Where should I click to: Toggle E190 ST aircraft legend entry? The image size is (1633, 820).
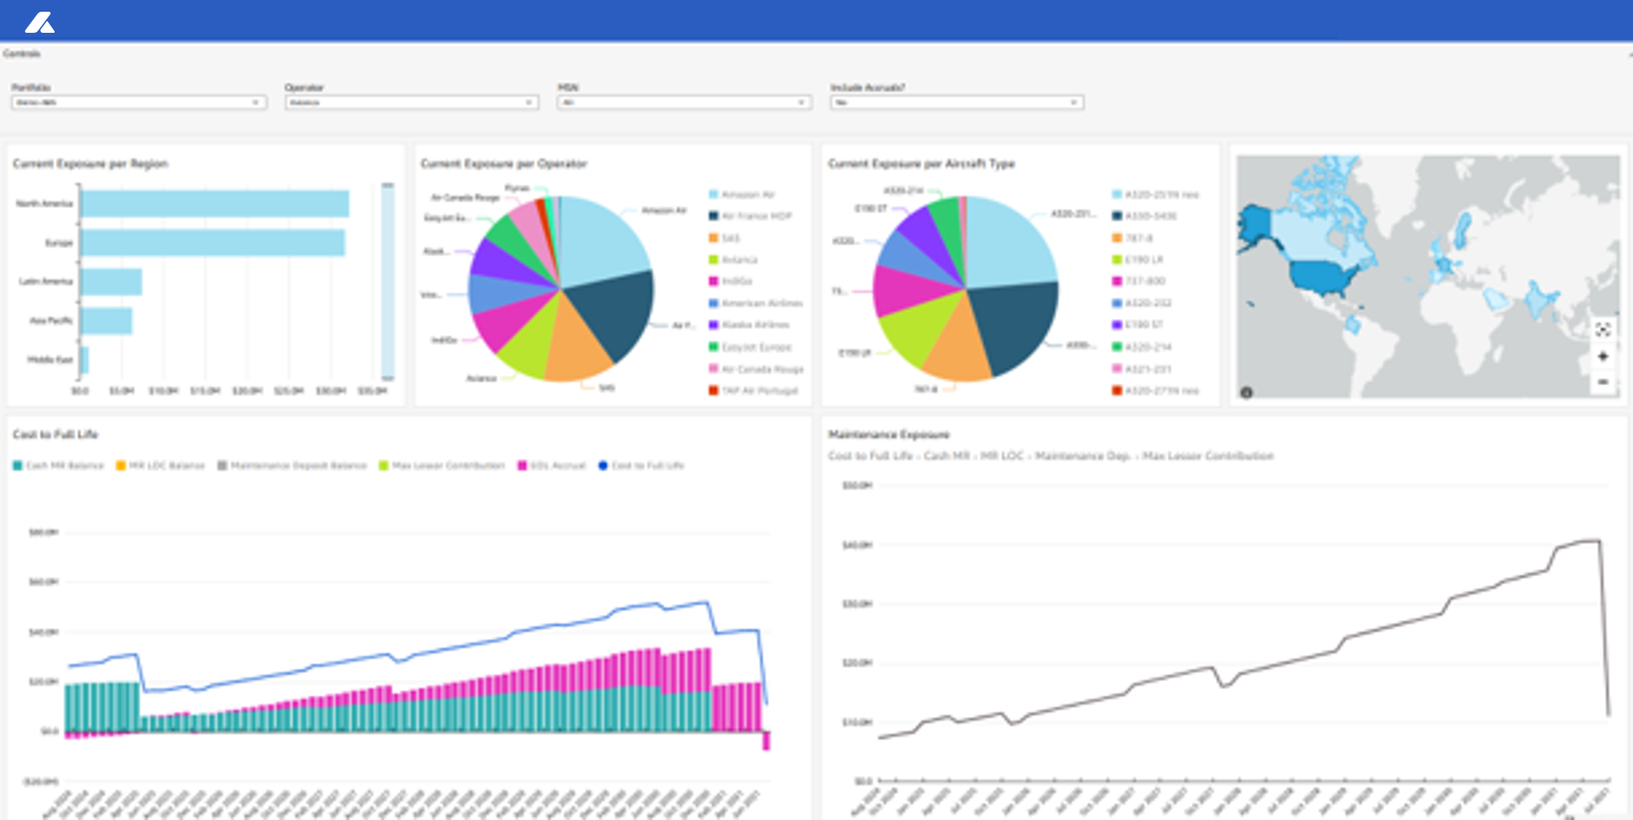[1138, 324]
